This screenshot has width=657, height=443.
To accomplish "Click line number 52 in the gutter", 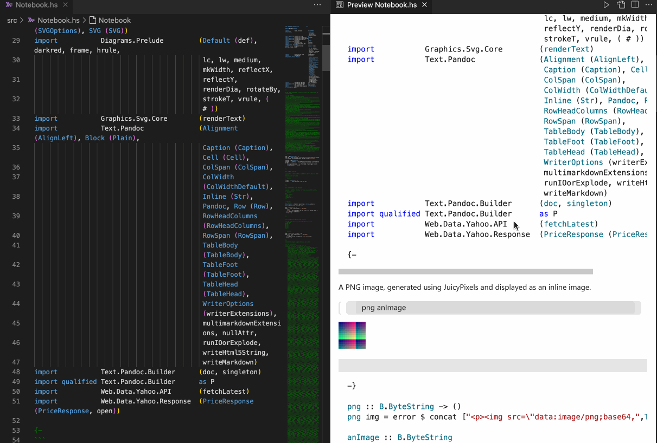I will 16,421.
